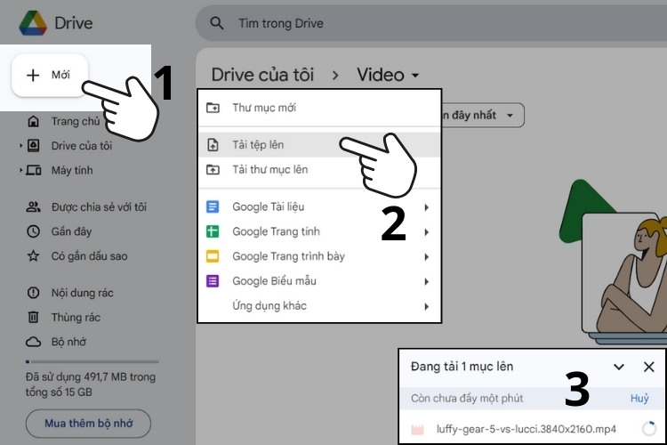
Task: Choose 'Google Trang tính' menu entry
Action: tap(319, 231)
